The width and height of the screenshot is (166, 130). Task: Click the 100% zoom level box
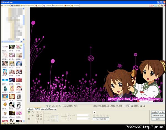point(136,106)
